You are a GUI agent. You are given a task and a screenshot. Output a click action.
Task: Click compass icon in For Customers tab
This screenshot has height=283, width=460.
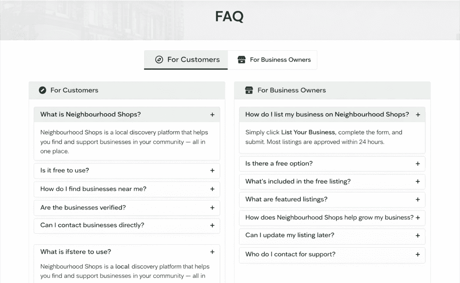(x=159, y=59)
